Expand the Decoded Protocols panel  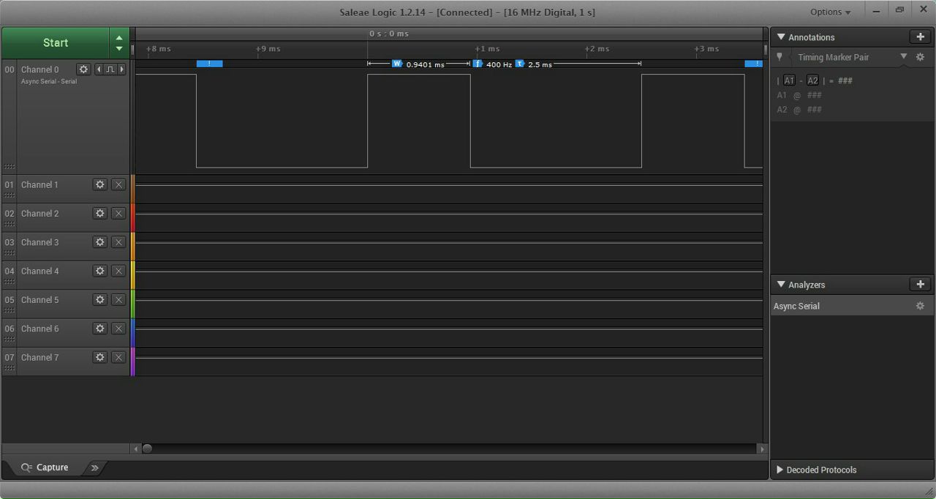(780, 470)
